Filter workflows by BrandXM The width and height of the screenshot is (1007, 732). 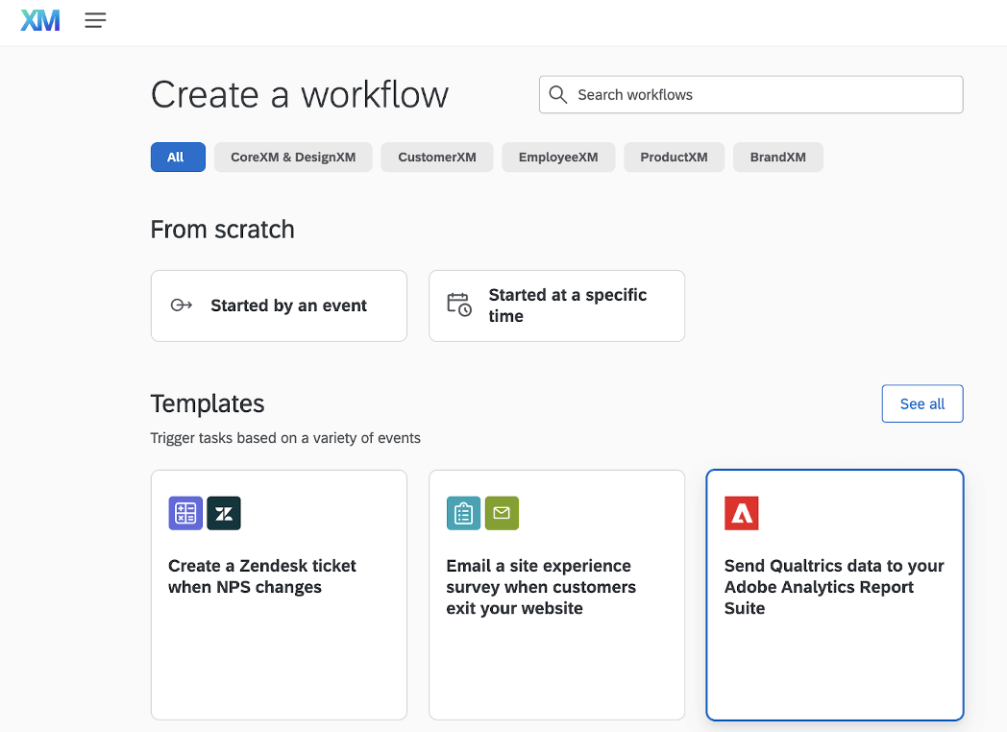click(x=777, y=158)
